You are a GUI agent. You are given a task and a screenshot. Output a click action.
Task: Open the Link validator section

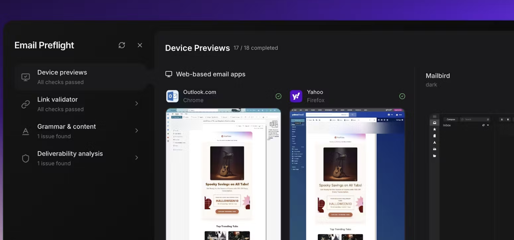80,104
